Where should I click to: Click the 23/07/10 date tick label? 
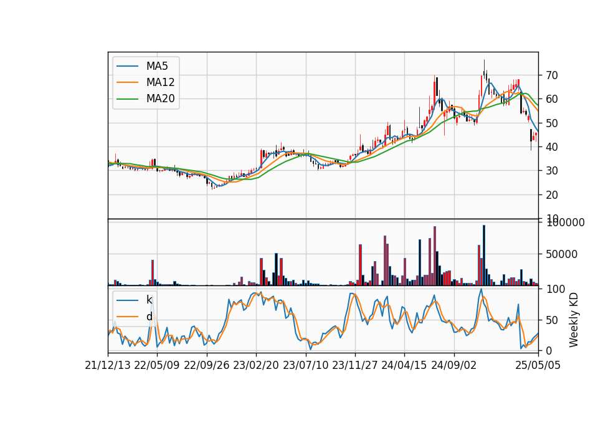(305, 366)
